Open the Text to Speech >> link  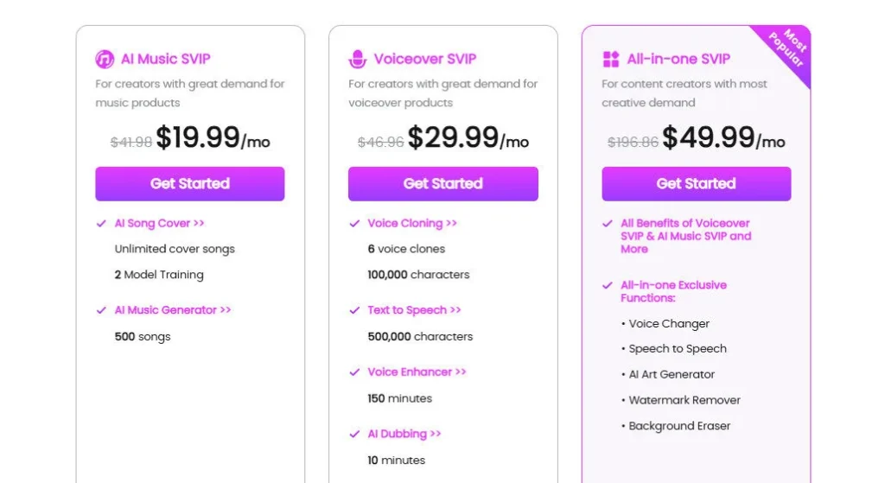tap(414, 310)
